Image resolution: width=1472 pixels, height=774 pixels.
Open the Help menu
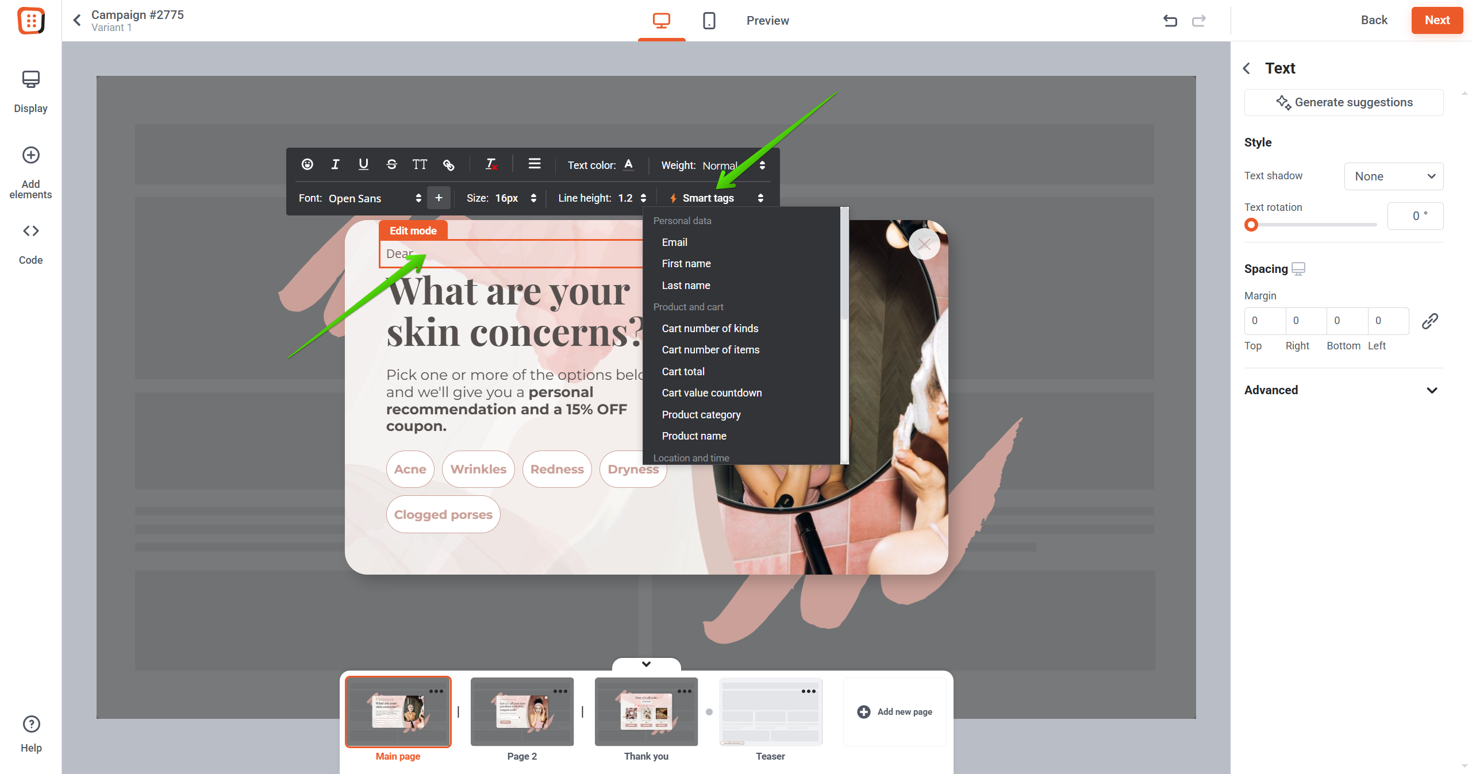click(31, 734)
